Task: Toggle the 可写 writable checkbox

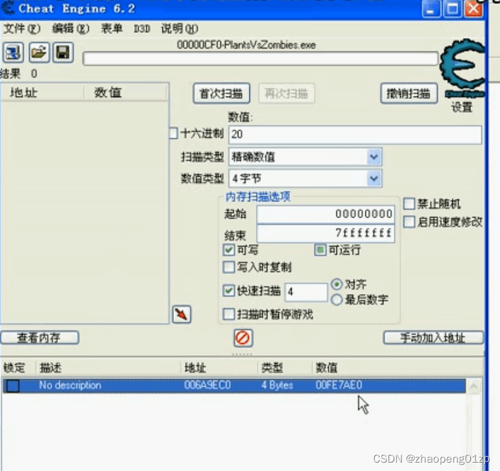Action: pyautogui.click(x=229, y=250)
